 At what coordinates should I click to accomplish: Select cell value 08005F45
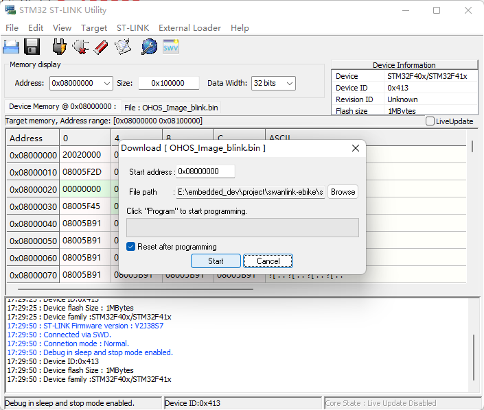(85, 206)
